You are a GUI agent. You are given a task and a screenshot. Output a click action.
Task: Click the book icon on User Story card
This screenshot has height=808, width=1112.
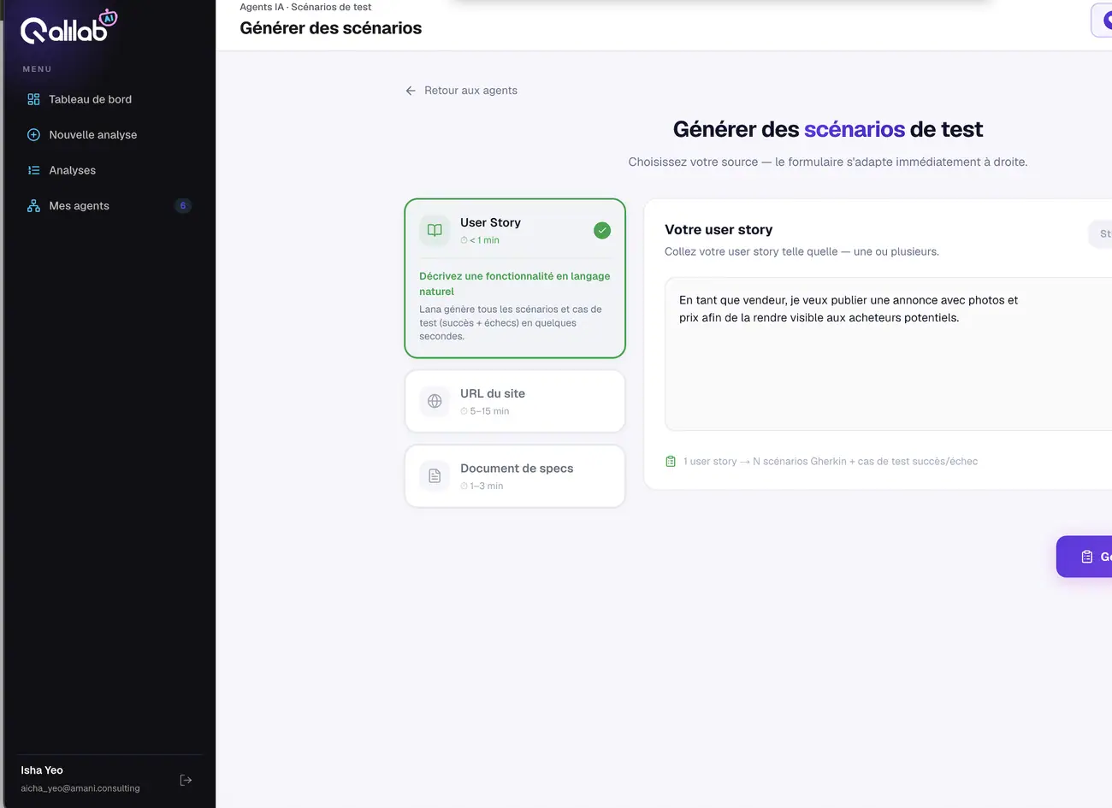point(435,230)
